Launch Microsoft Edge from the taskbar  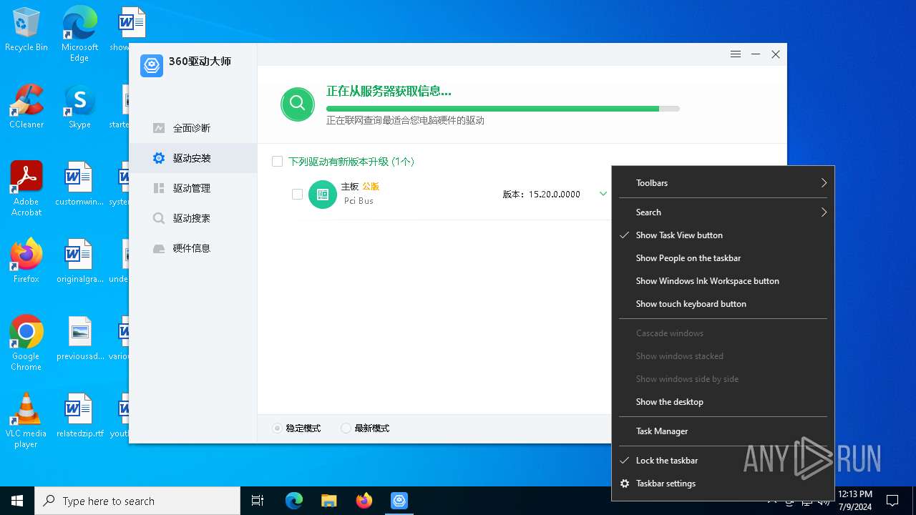[294, 501]
